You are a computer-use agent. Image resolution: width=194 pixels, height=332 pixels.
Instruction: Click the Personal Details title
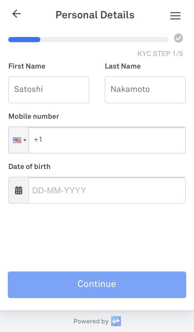[x=95, y=15]
